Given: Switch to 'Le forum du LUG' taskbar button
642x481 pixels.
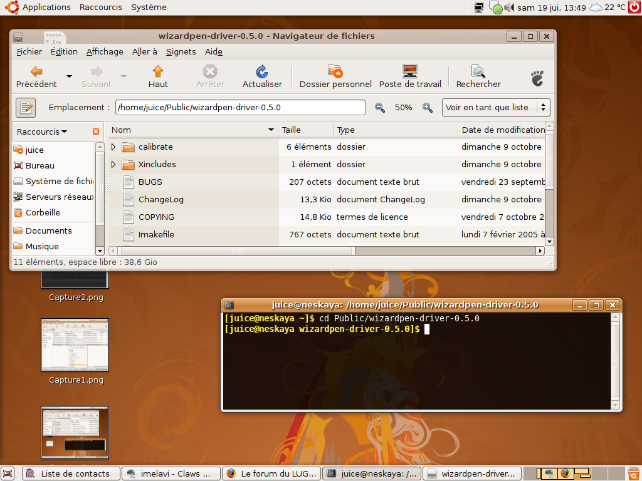Looking at the screenshot, I should pyautogui.click(x=272, y=473).
